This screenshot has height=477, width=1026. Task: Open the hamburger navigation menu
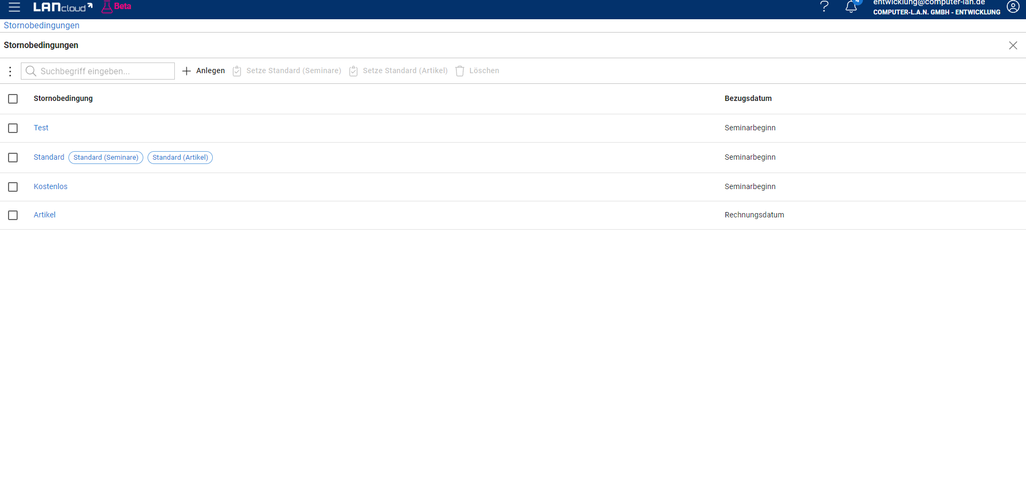tap(14, 7)
